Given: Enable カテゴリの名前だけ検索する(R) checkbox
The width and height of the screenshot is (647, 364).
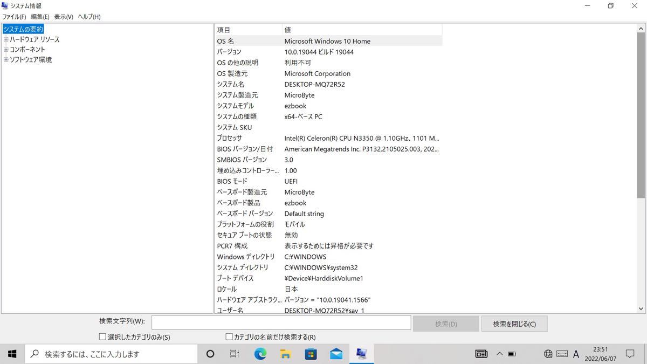Looking at the screenshot, I should pos(229,336).
